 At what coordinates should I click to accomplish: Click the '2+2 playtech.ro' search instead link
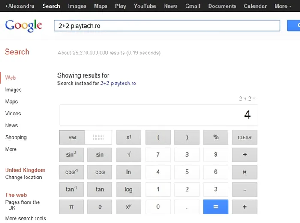click(x=118, y=84)
